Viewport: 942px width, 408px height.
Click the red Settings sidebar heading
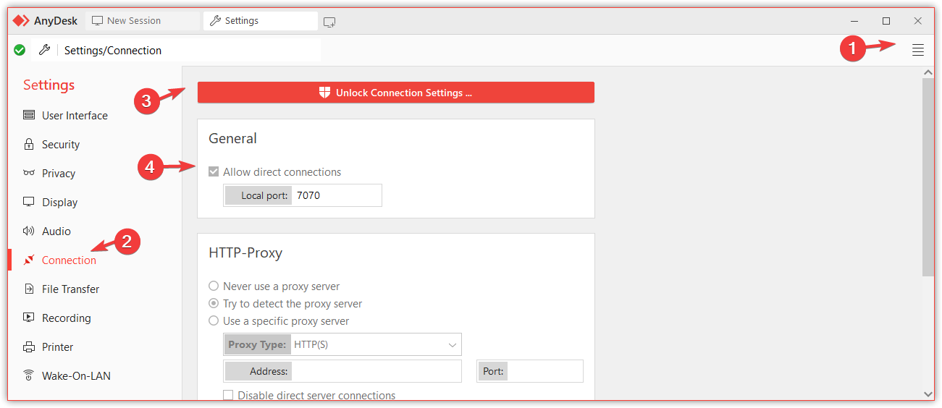point(49,85)
